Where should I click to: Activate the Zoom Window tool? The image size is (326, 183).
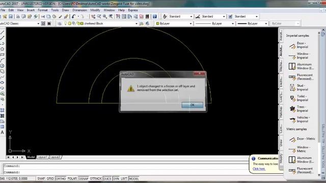point(105,16)
